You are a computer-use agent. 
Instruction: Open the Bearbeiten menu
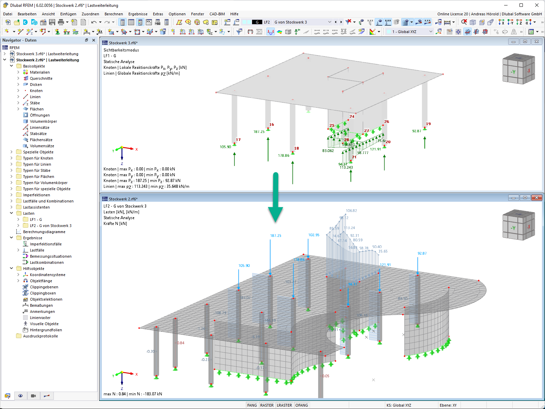(27, 14)
